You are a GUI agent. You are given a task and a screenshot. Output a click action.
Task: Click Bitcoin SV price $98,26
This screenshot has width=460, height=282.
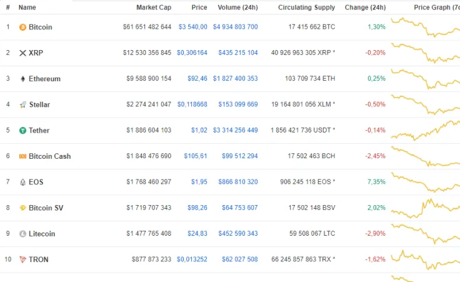click(x=197, y=208)
